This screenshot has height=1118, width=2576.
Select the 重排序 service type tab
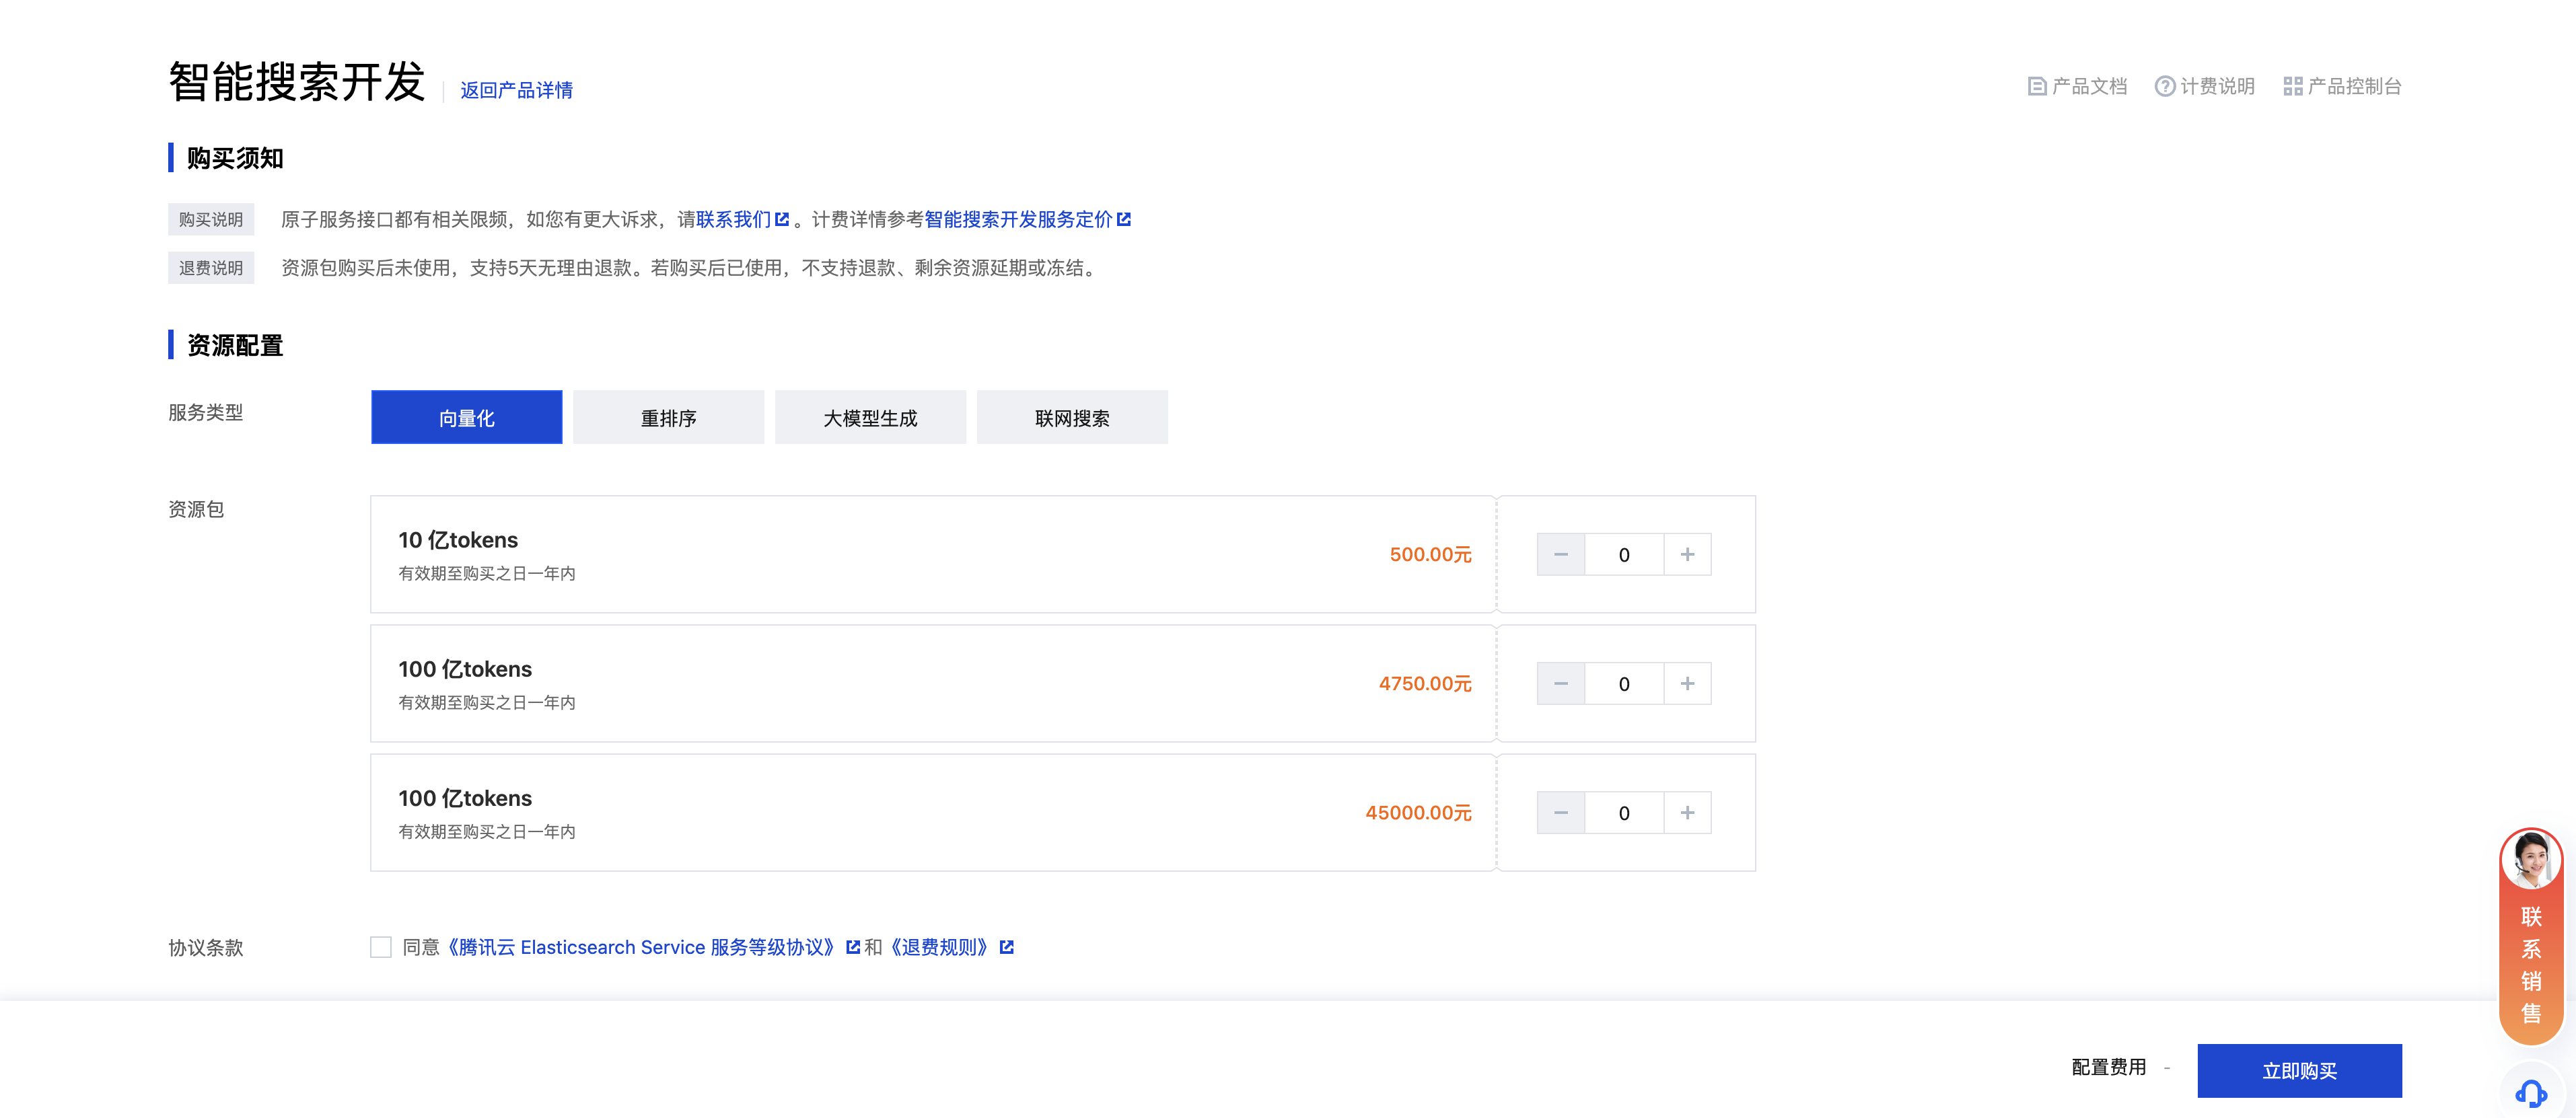coord(668,418)
